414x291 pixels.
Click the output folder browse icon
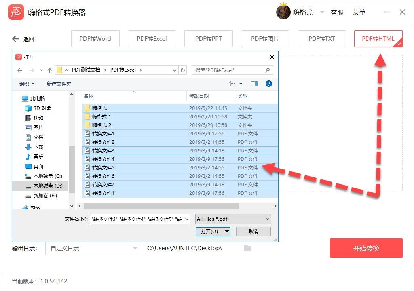click(248, 248)
